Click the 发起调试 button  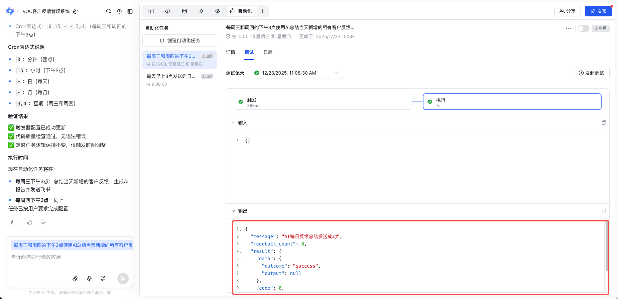[x=591, y=73]
